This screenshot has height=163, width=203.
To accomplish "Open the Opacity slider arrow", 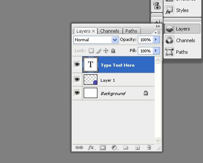I will (x=156, y=40).
